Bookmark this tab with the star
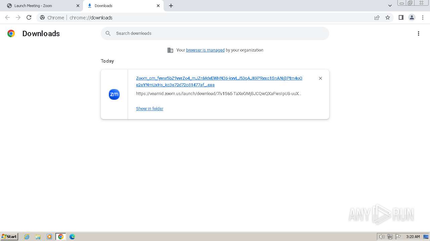The height and width of the screenshot is (241, 430). pos(388,17)
